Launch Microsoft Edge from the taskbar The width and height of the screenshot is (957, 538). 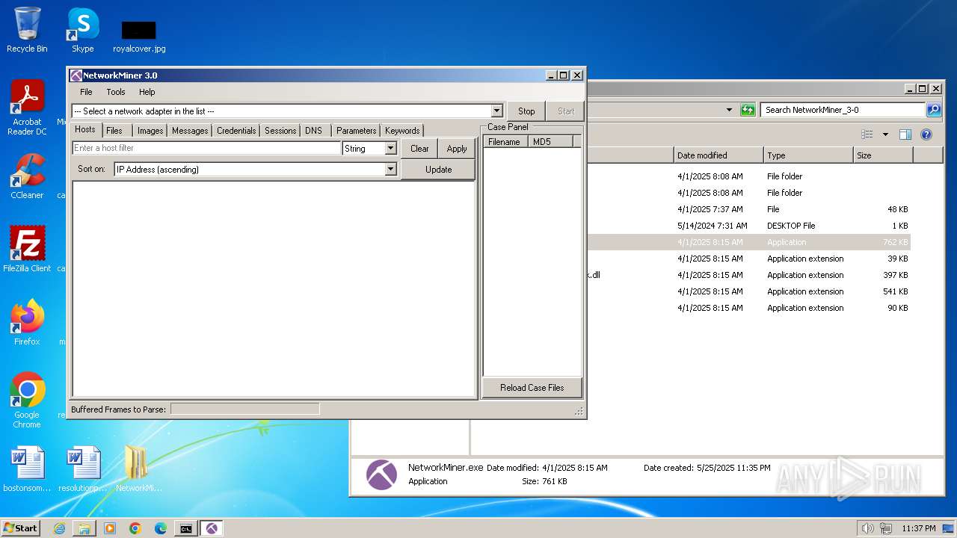point(161,528)
